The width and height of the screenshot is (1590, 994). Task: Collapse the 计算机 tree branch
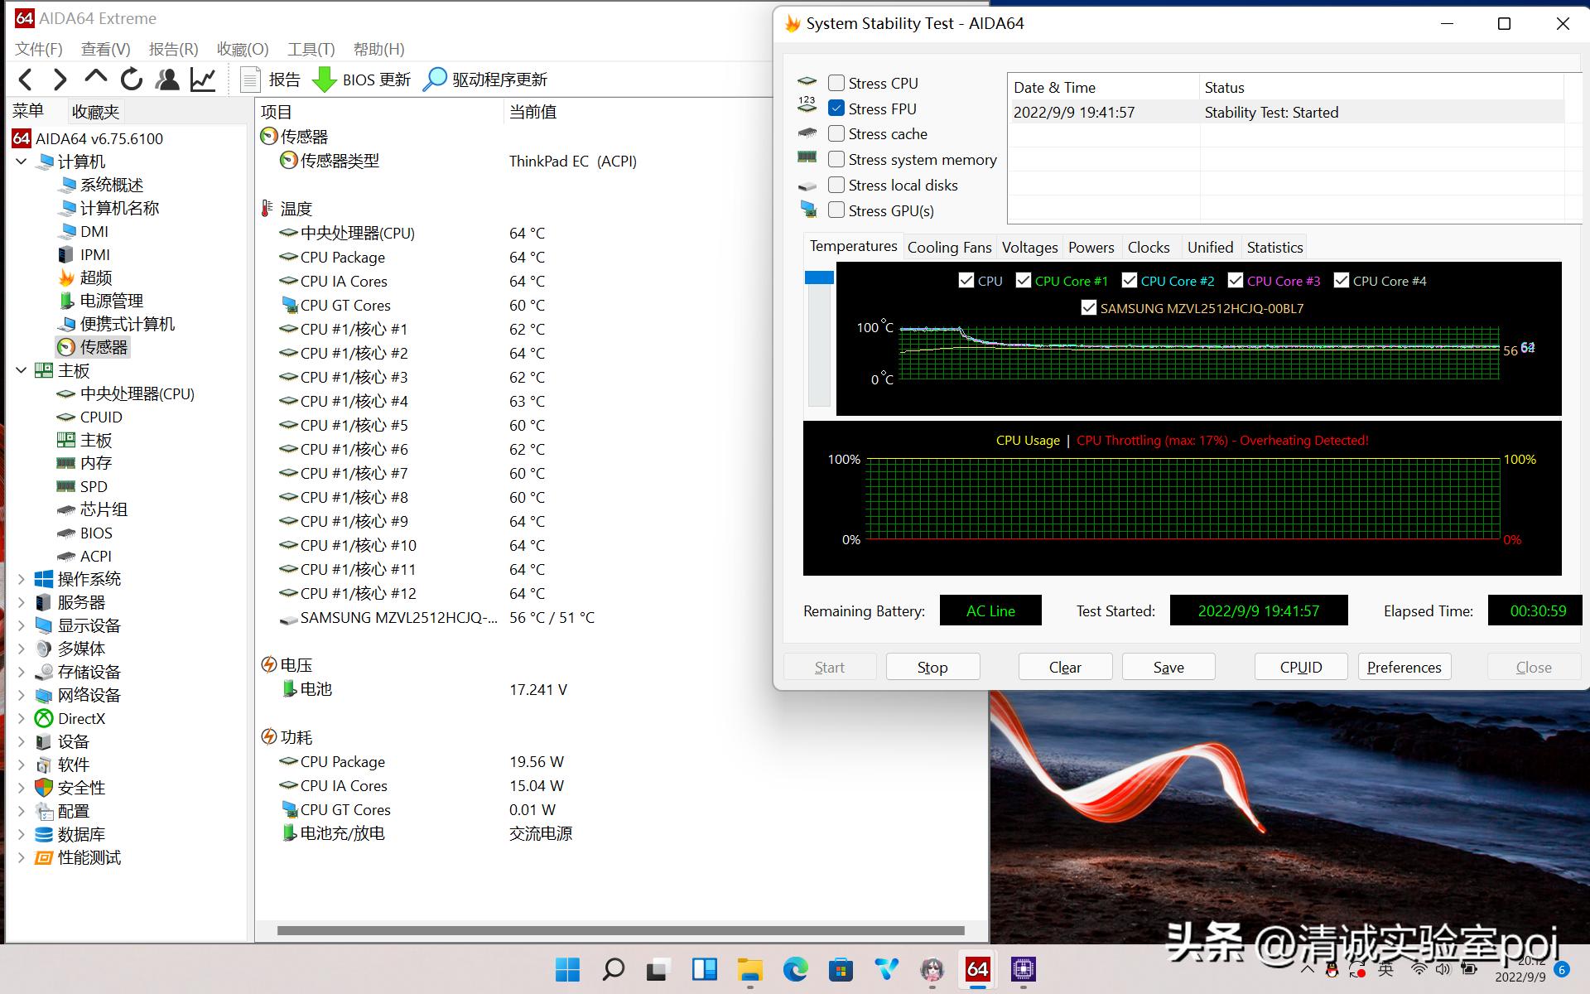click(21, 162)
